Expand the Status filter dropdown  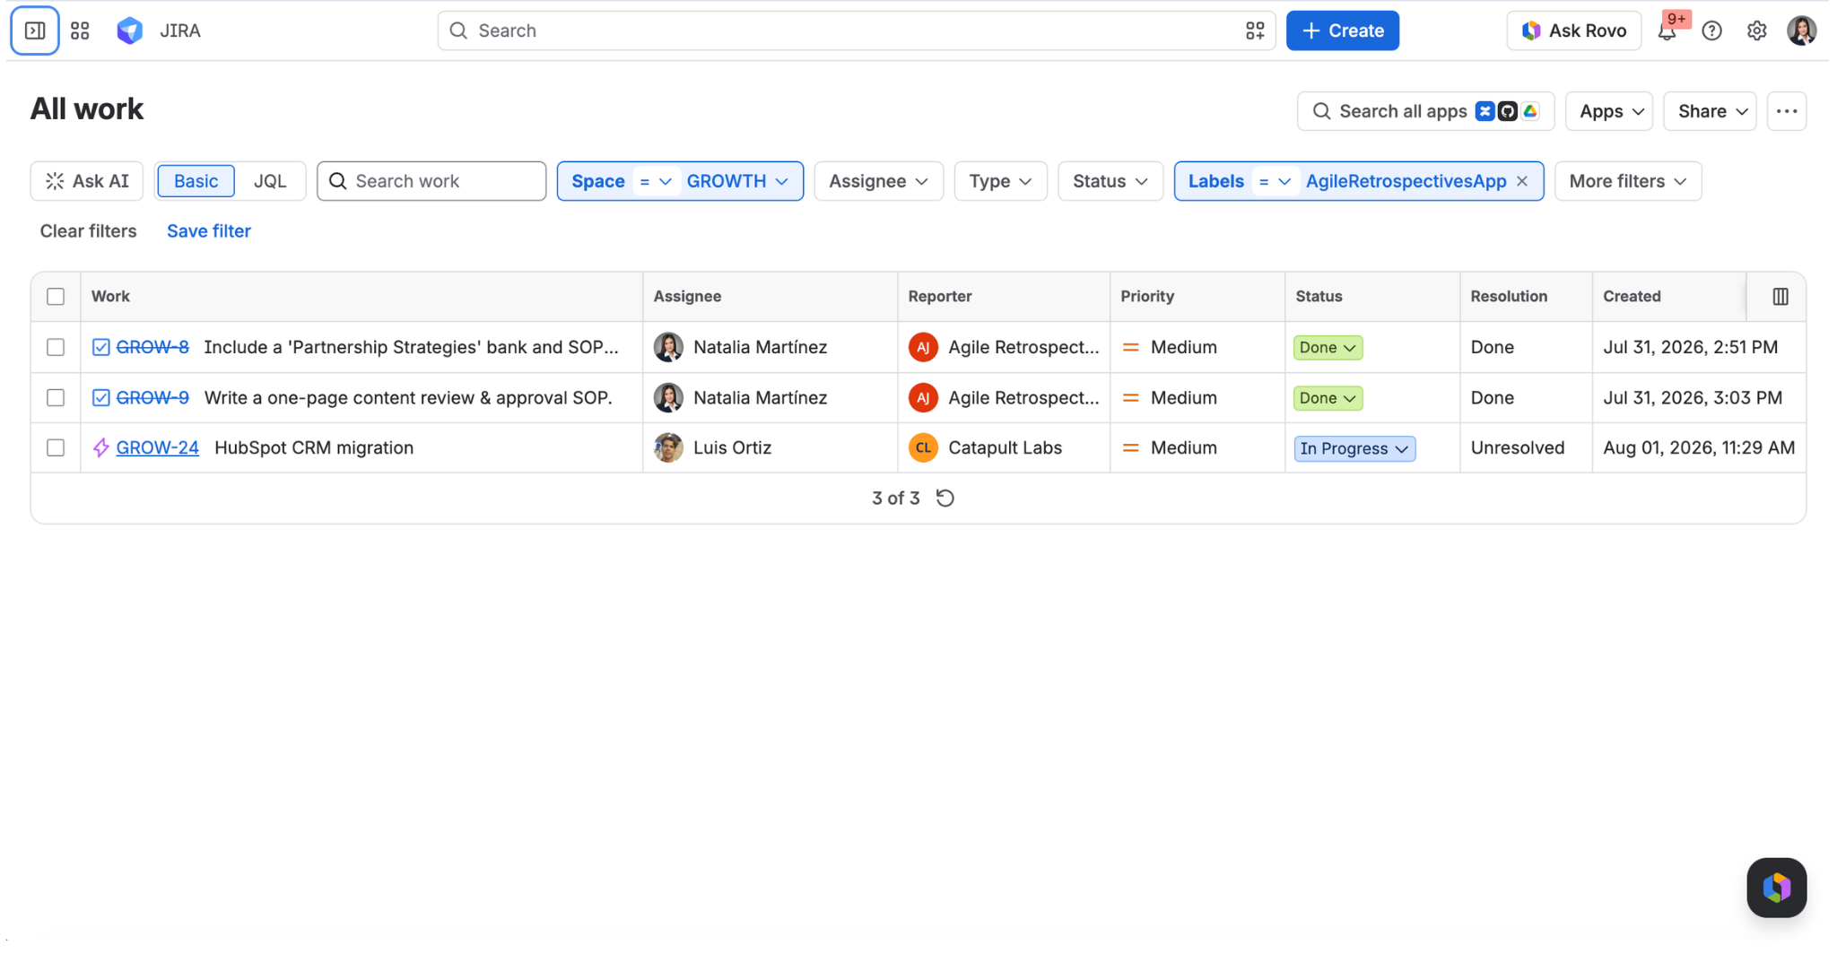click(x=1110, y=181)
